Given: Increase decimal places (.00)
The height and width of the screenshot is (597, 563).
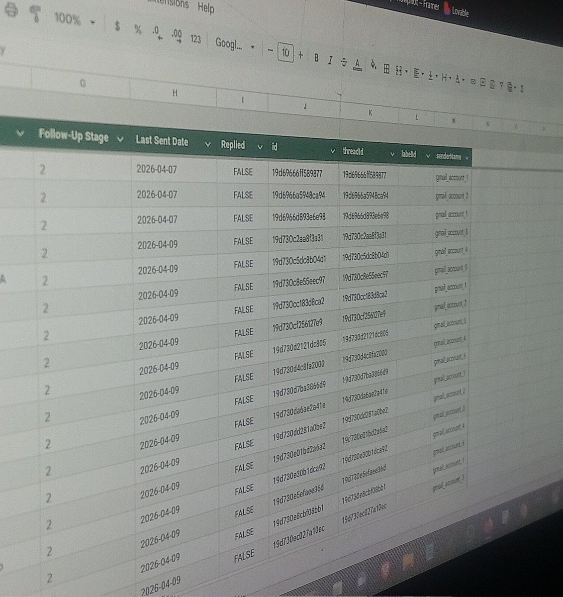Looking at the screenshot, I should [x=177, y=35].
